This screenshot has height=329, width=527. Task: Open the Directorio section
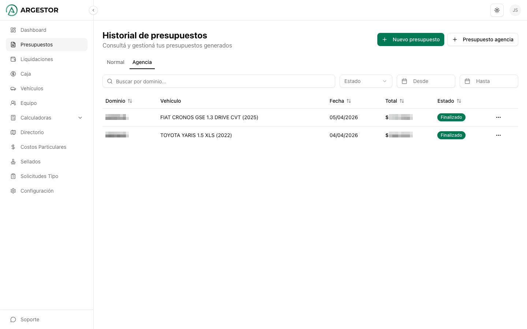31,132
